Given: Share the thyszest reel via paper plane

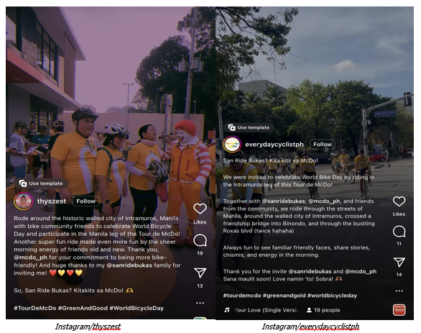Looking at the screenshot, I should tap(200, 273).
